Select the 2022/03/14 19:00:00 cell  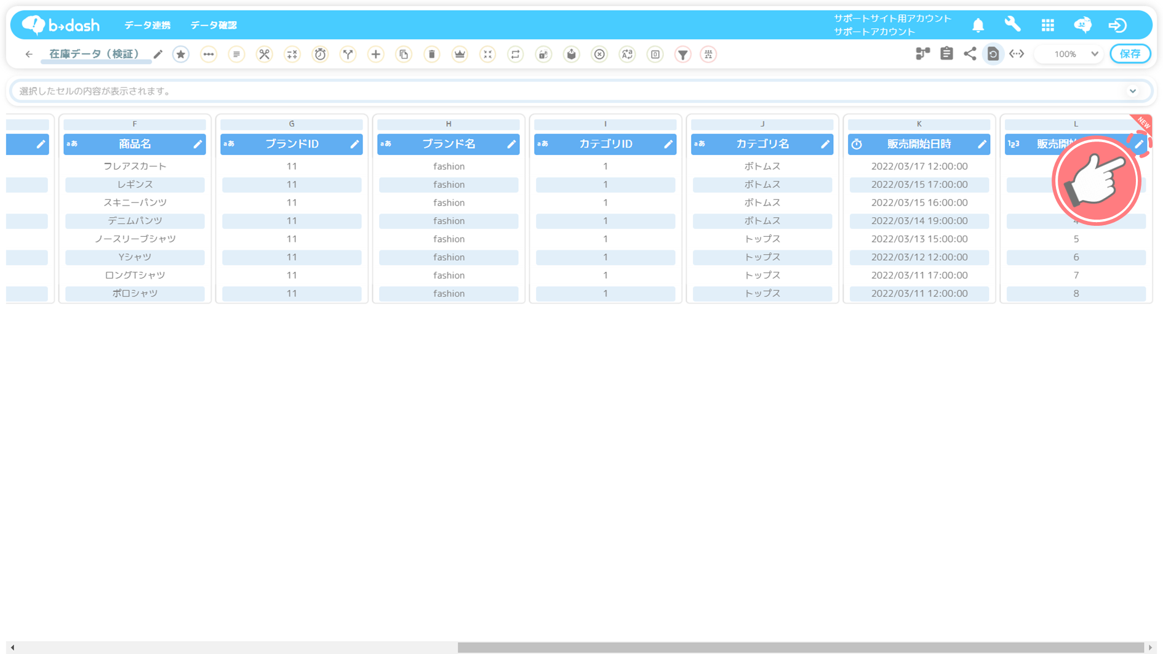tap(919, 221)
